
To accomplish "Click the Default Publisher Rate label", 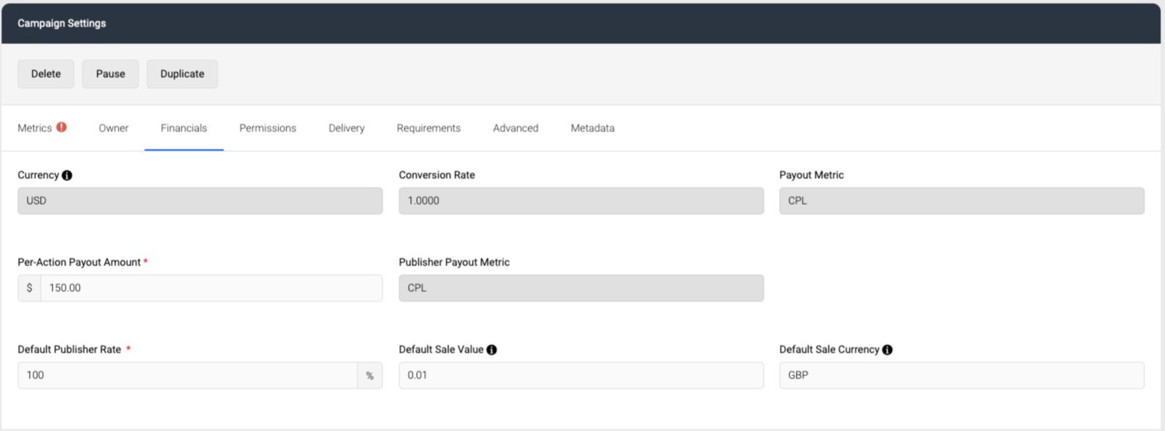I will (69, 350).
